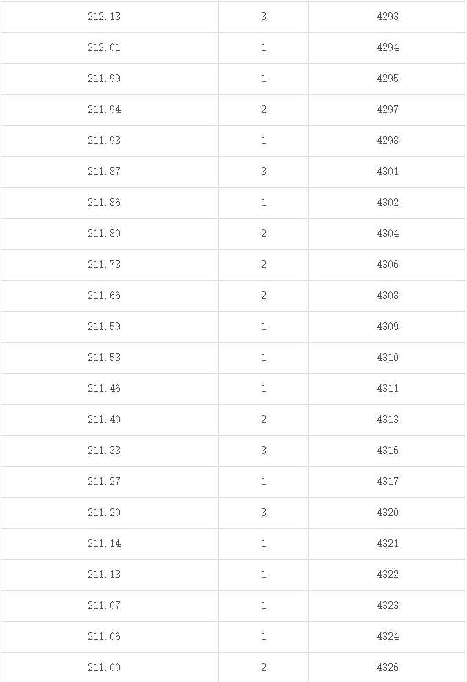Select the cumulative value 4302
This screenshot has width=467, height=682.
[388, 203]
